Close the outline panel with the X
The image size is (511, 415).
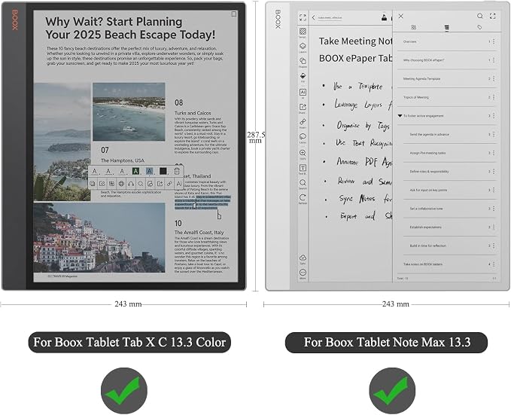[401, 16]
